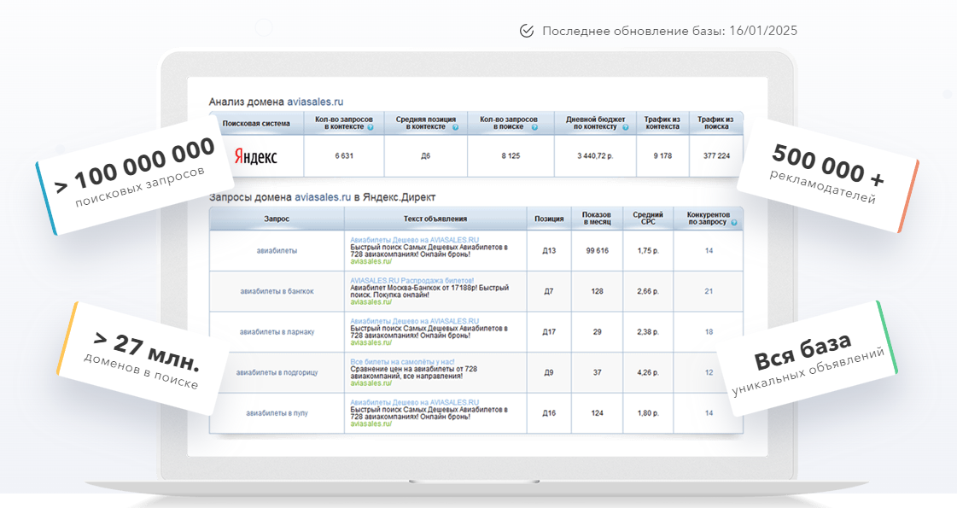Click the 'Поисковая система' column header
The image size is (957, 508).
coord(256,123)
